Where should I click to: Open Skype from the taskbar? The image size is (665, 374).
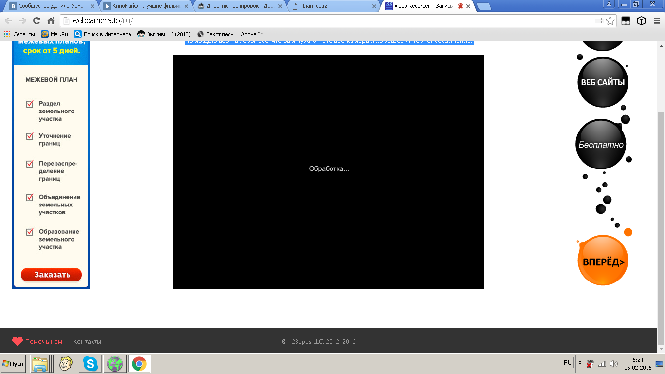click(x=91, y=364)
